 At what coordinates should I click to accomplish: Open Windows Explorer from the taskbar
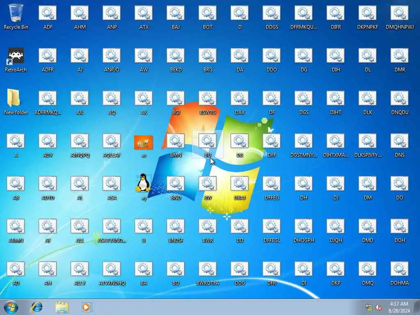click(62, 307)
